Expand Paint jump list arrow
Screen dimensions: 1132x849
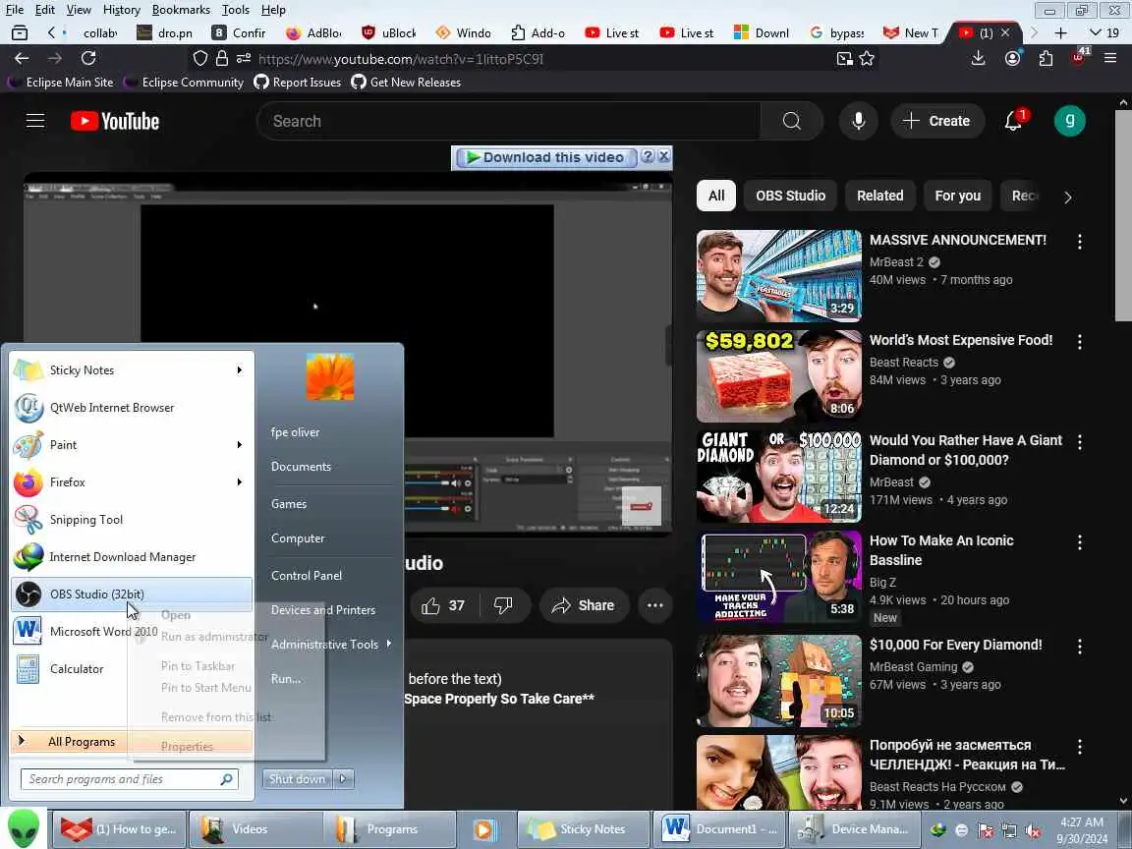pos(239,445)
